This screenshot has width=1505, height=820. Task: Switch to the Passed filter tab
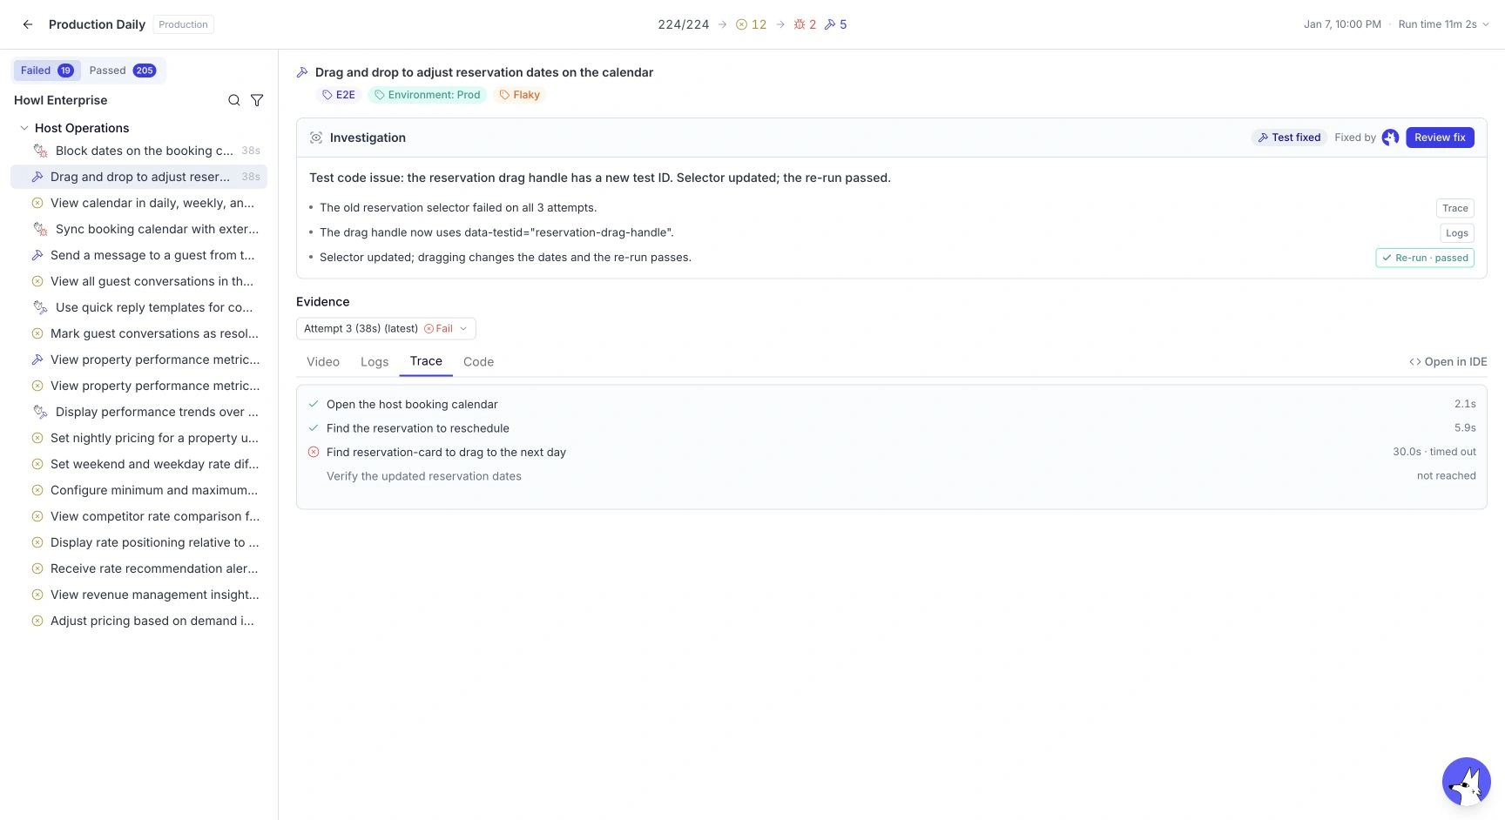pos(122,71)
